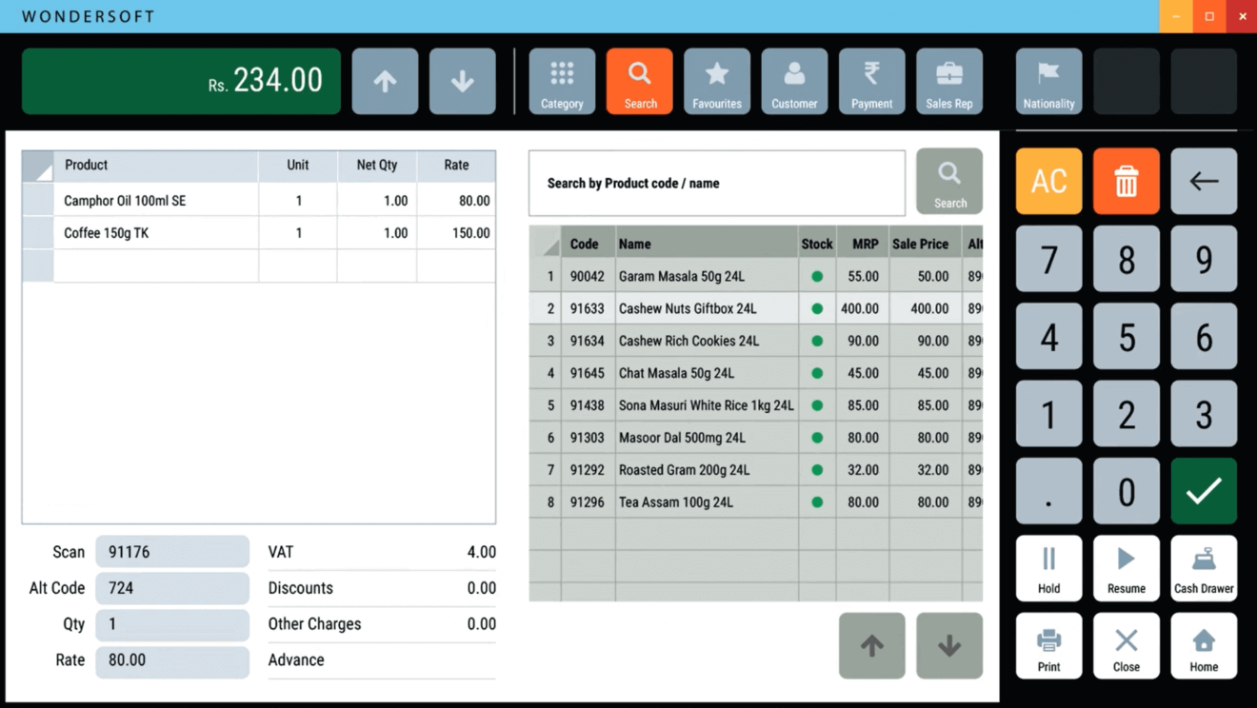
Task: Select the Search icon in the top toolbar
Action: [x=639, y=81]
